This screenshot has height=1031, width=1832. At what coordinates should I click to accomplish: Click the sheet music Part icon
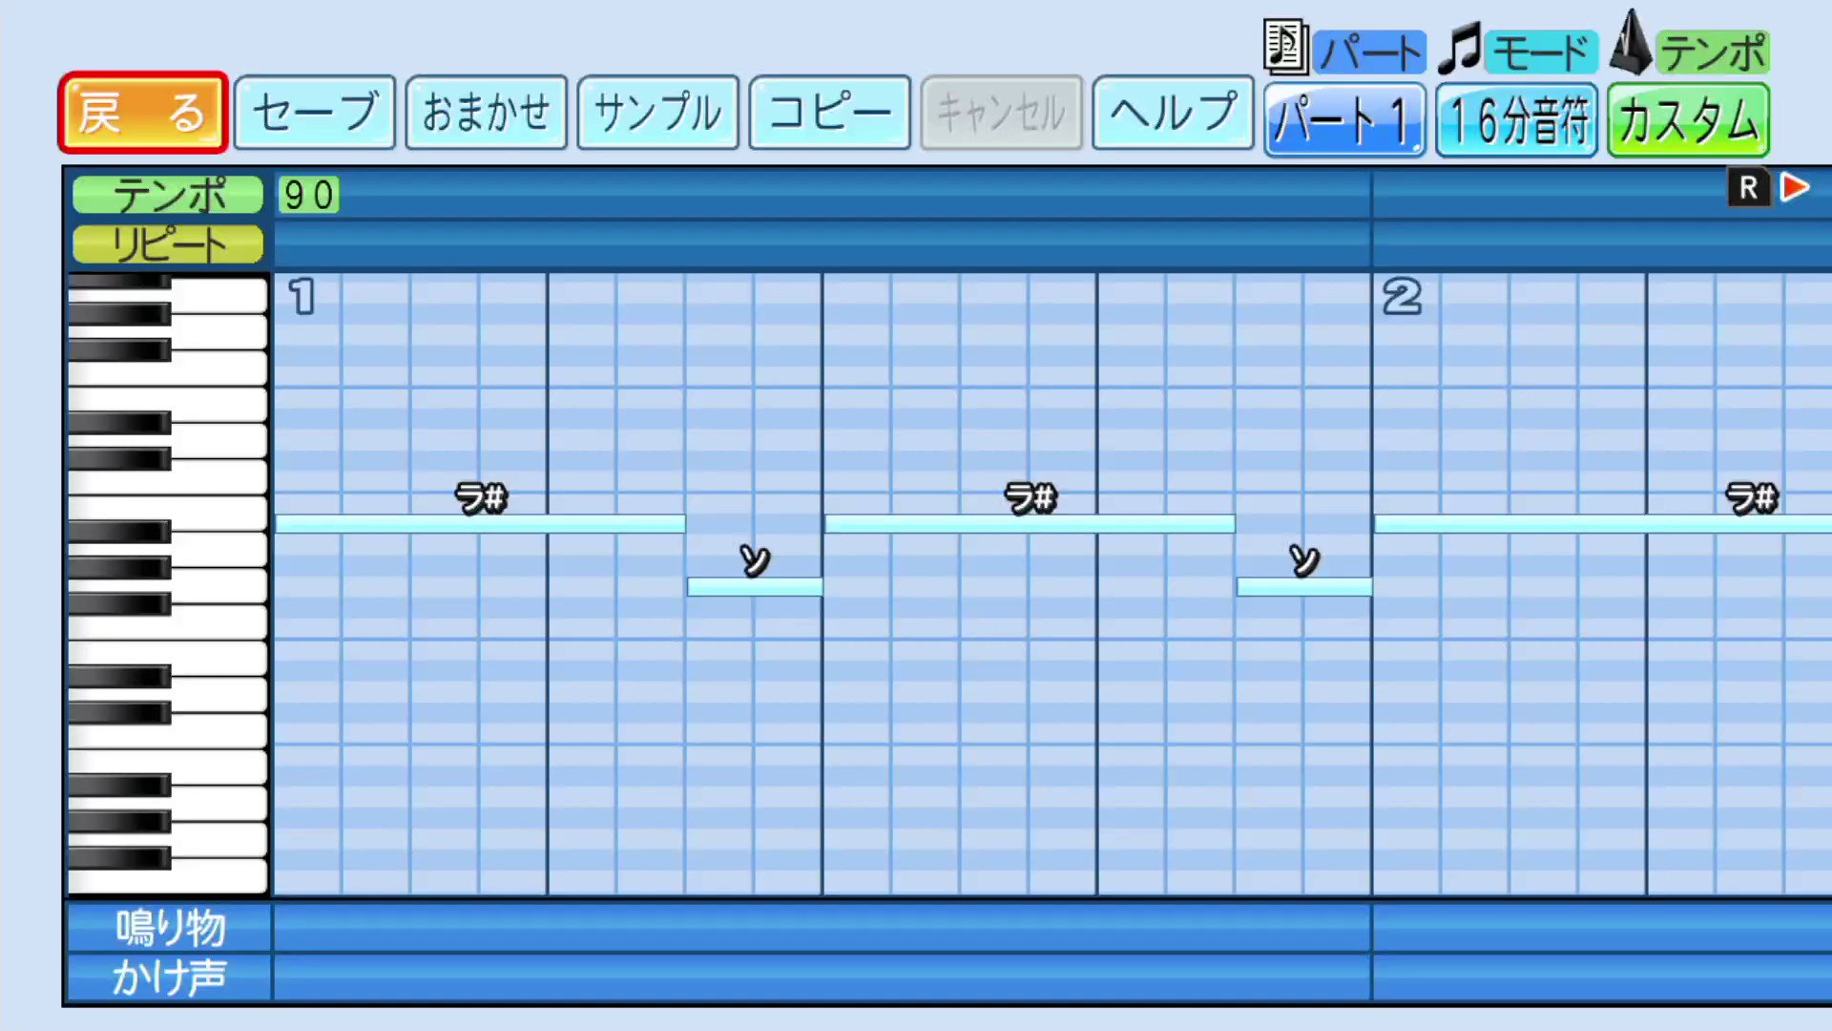tap(1285, 47)
